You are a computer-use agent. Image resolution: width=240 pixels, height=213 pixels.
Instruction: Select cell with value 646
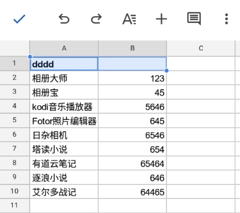pos(132,177)
